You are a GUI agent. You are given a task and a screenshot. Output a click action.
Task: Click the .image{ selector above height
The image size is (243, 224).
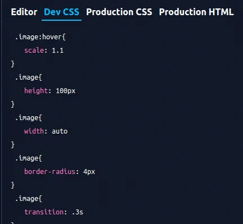coord(29,77)
